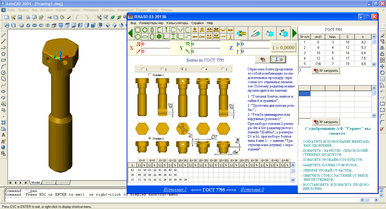Viewport: 386px width, 209px height.
Task: Click the cylinder solid icon in AutoCAD
Action: coord(13,25)
